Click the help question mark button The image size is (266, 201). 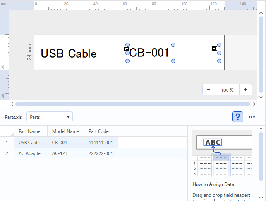coord(238,117)
